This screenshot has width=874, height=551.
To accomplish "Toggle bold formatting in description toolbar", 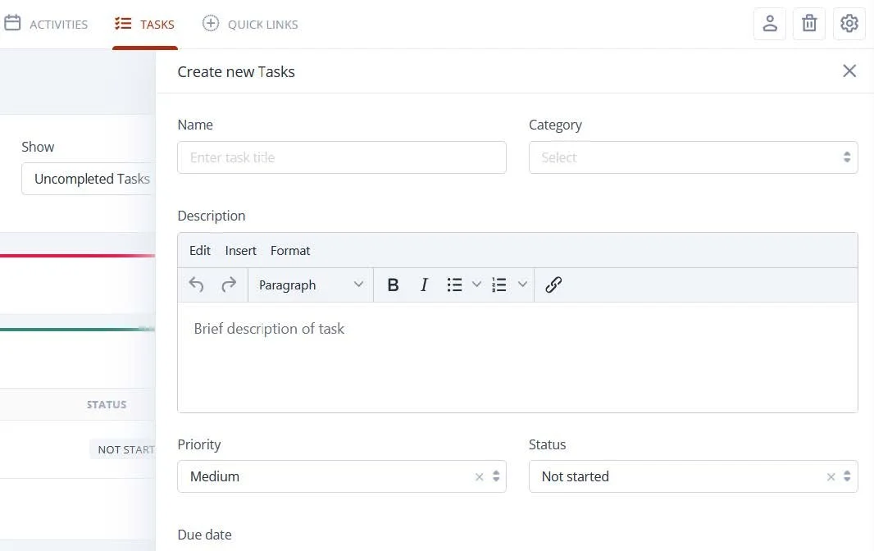I will 393,285.
